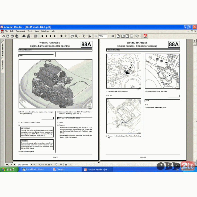The image size is (197, 197).
Task: Click the Open file folder icon
Action: pos(3,36)
